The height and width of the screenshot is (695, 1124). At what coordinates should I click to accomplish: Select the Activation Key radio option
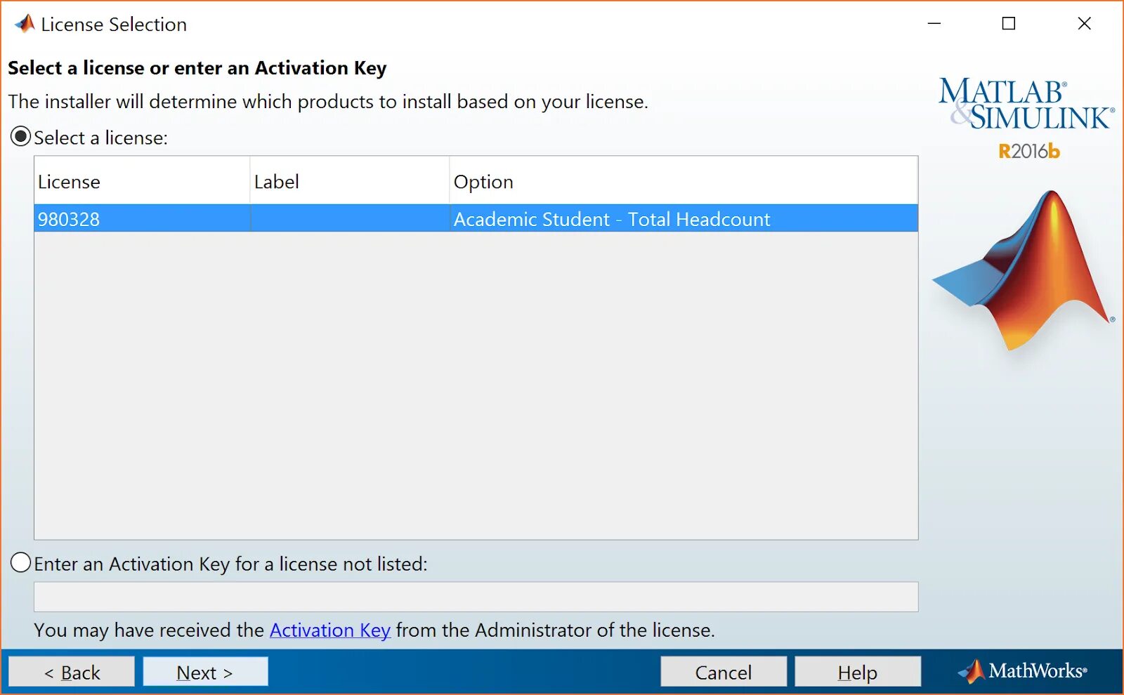point(21,562)
